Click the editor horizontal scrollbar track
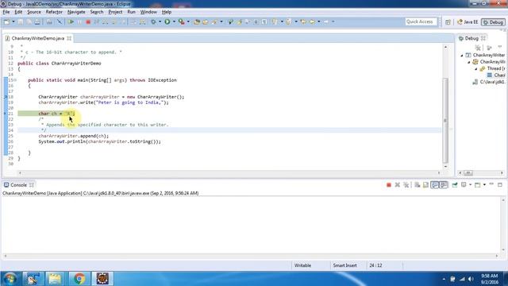This screenshot has width=508, height=286. click(x=229, y=173)
